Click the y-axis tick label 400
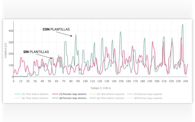The height and width of the screenshot is (122, 195). pos(11,31)
